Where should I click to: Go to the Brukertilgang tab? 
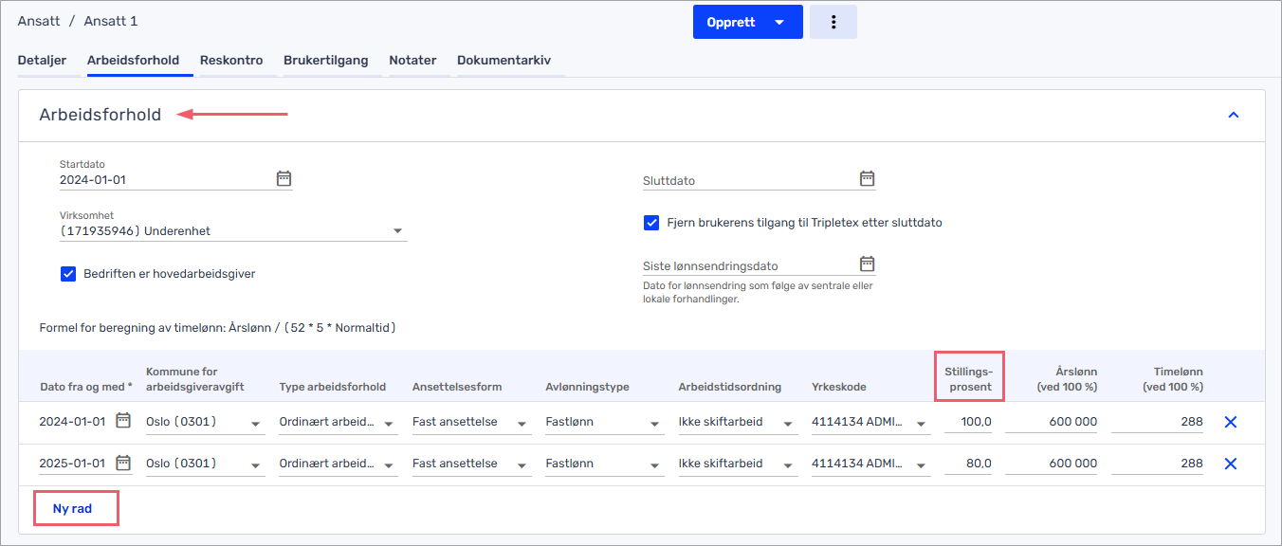click(325, 60)
